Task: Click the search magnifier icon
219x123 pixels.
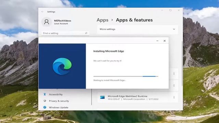Action: (x=86, y=33)
